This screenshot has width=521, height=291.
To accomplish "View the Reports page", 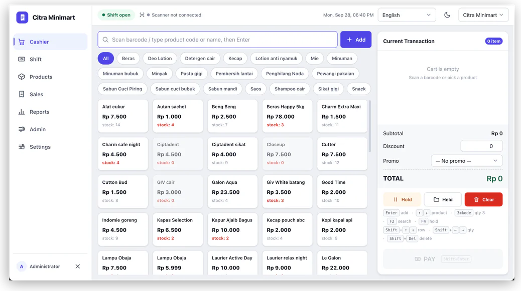I will pos(51,112).
